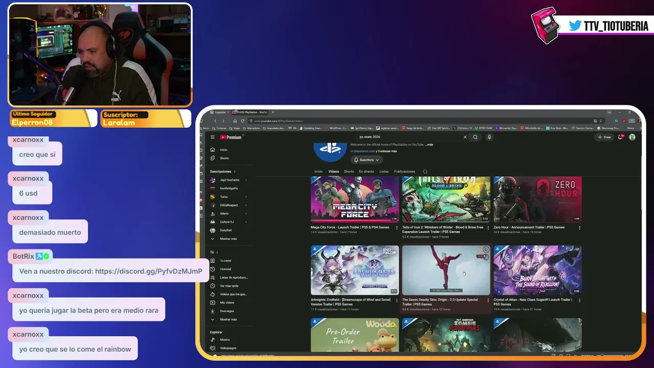The height and width of the screenshot is (368, 654).
Task: Open the YouTube hamburger guide menu
Action: point(213,137)
